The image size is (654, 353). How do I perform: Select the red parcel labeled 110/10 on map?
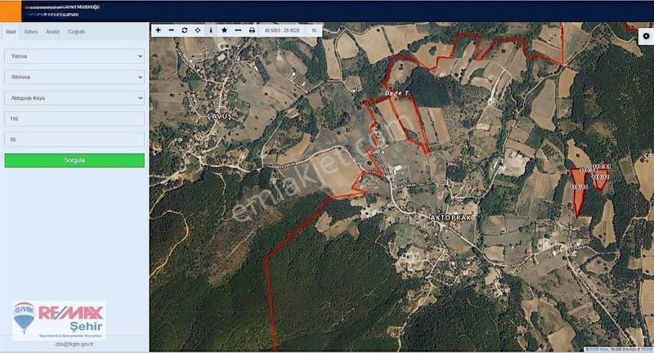(x=579, y=192)
